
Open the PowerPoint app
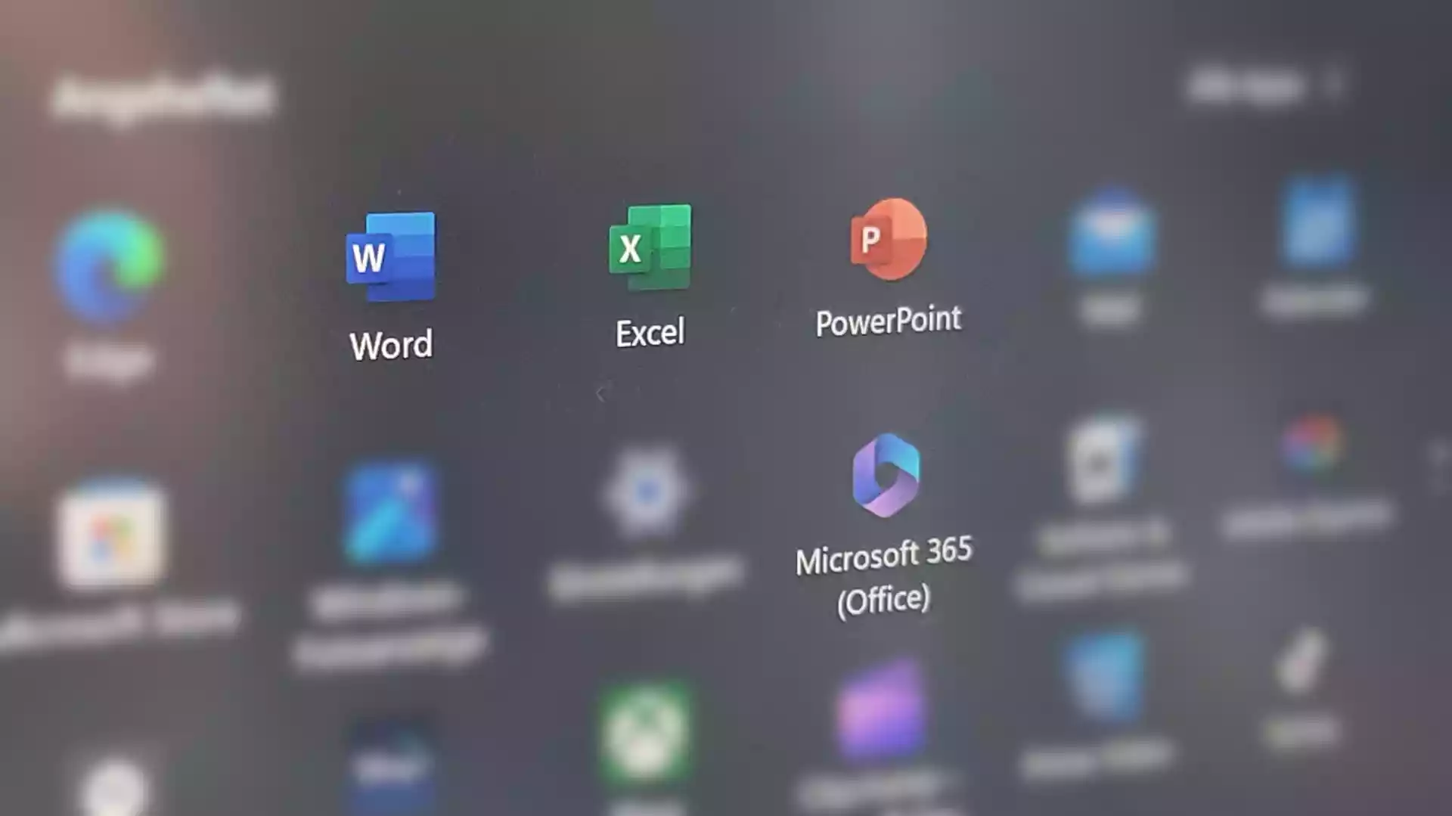click(888, 239)
